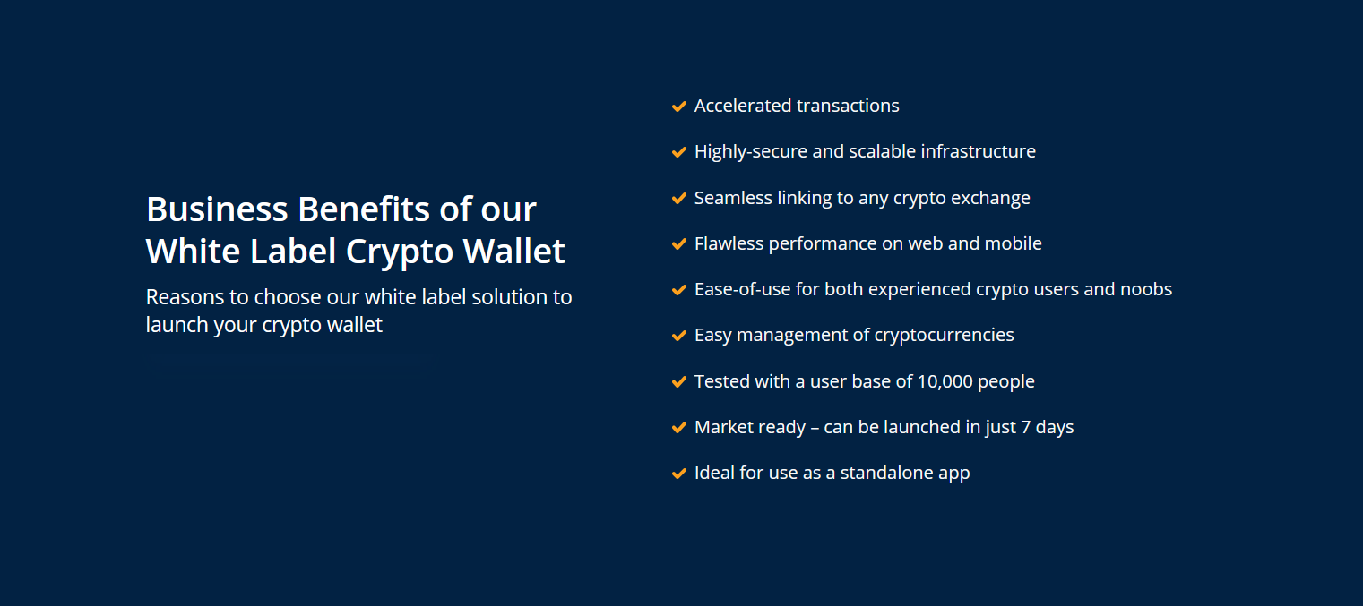Image resolution: width=1363 pixels, height=606 pixels.
Task: Click the 'Reasons to choose our white label' subtitle
Action: (x=358, y=311)
